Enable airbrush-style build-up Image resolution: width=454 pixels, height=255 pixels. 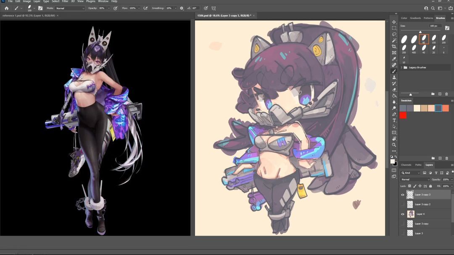coord(145,8)
